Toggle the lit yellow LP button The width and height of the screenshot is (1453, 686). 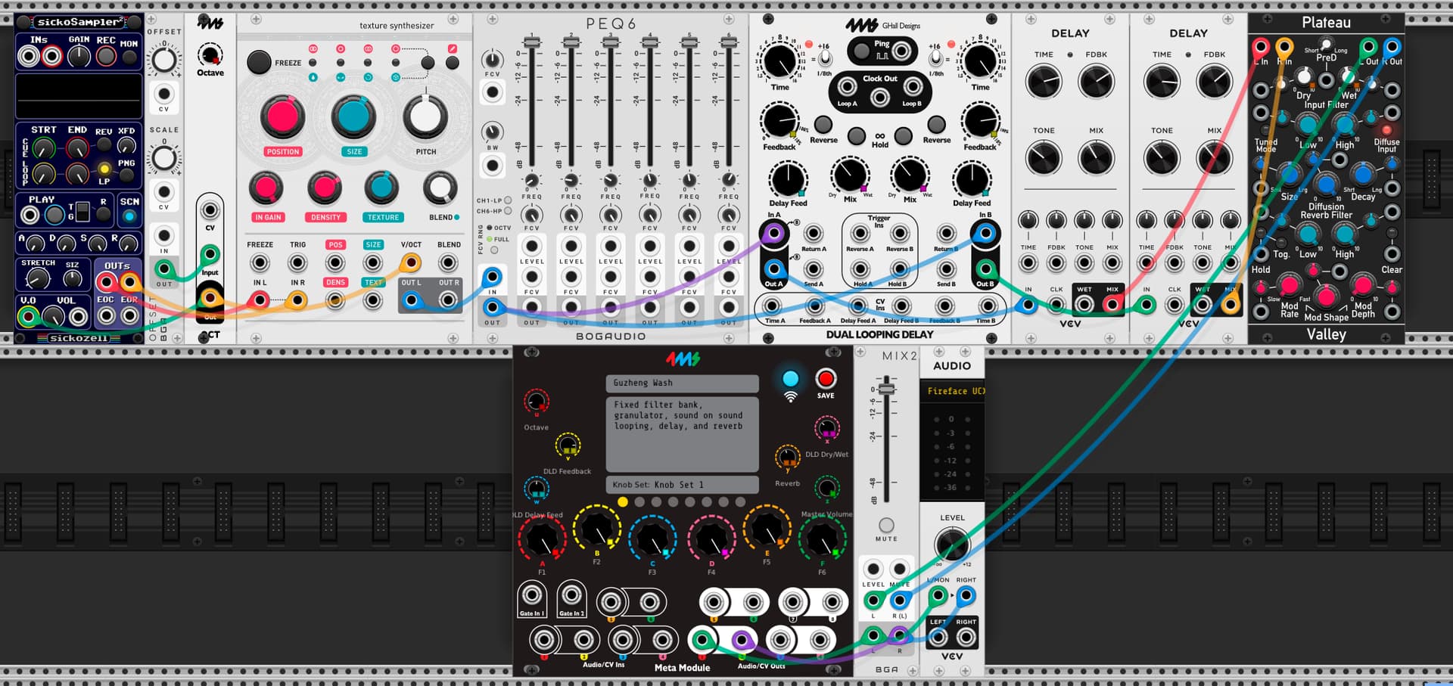pyautogui.click(x=104, y=169)
